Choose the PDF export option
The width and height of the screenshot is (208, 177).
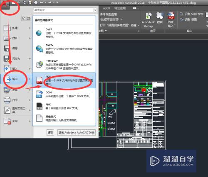coord(64,80)
